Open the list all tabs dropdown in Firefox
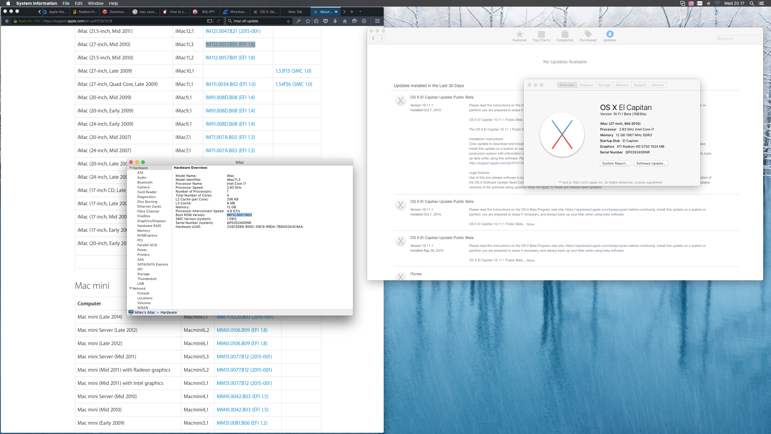This screenshot has width=771, height=434. tap(360, 12)
